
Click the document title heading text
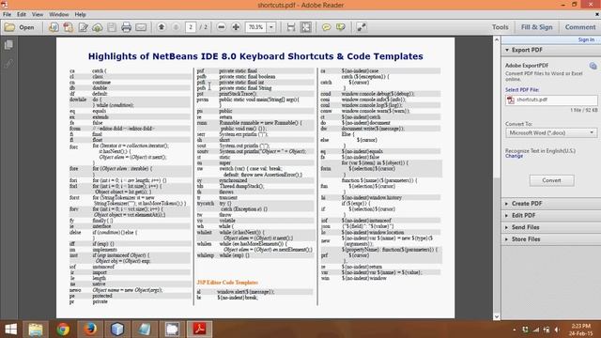[x=255, y=56]
